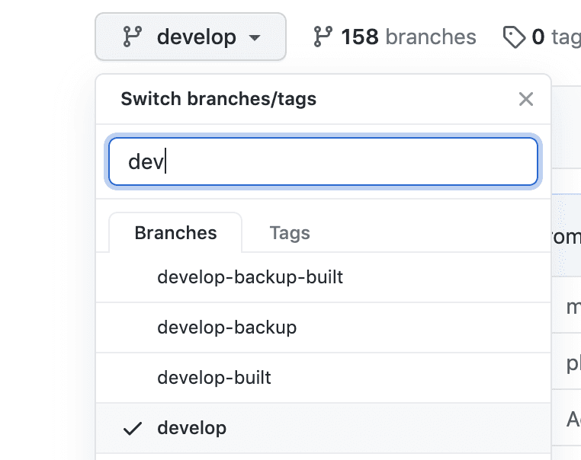Expand the caret arrow on develop button
581x460 pixels.
click(255, 37)
